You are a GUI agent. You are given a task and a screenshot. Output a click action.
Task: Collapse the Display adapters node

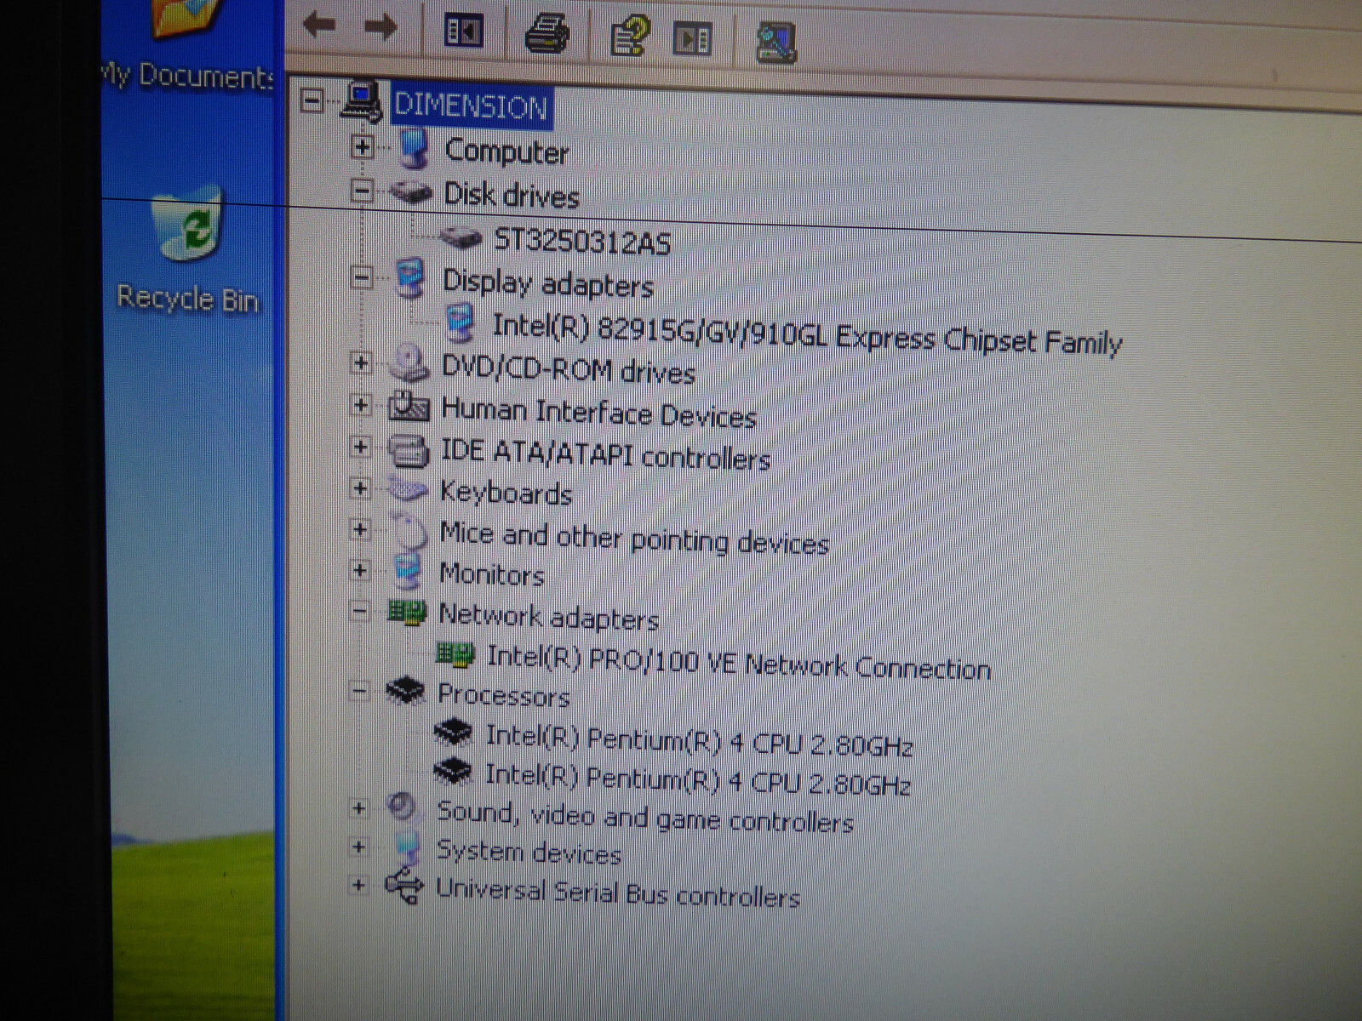(362, 277)
